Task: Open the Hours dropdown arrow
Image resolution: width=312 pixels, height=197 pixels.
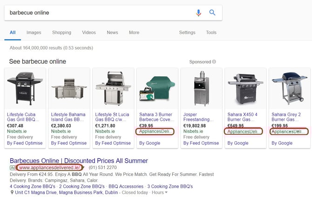Action: click(166, 193)
